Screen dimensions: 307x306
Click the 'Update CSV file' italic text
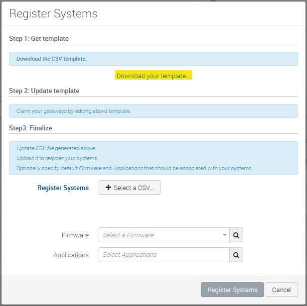click(35, 148)
